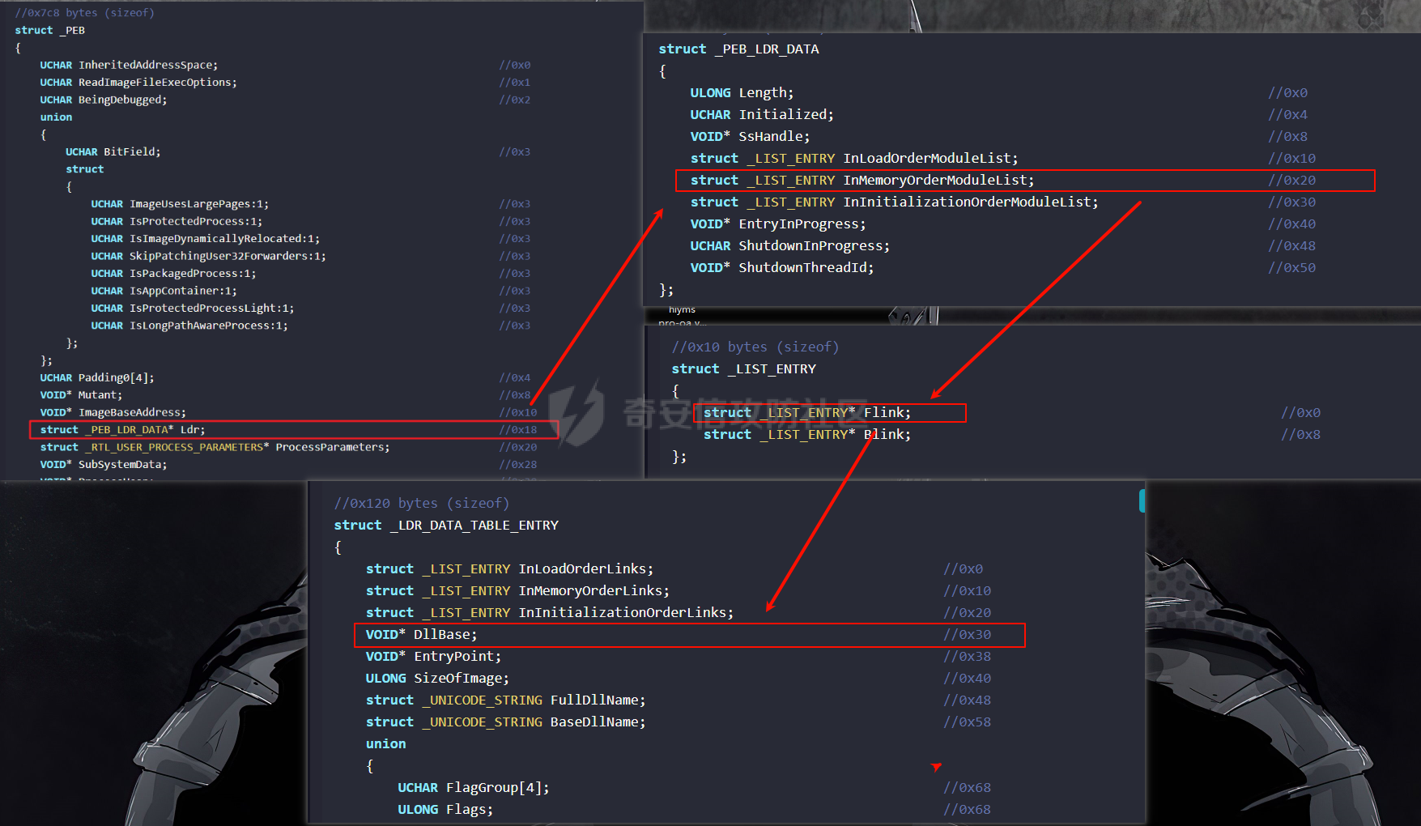
Task: Click the struct _LDR_DATA_TABLE_ENTRY heading
Action: 446,526
